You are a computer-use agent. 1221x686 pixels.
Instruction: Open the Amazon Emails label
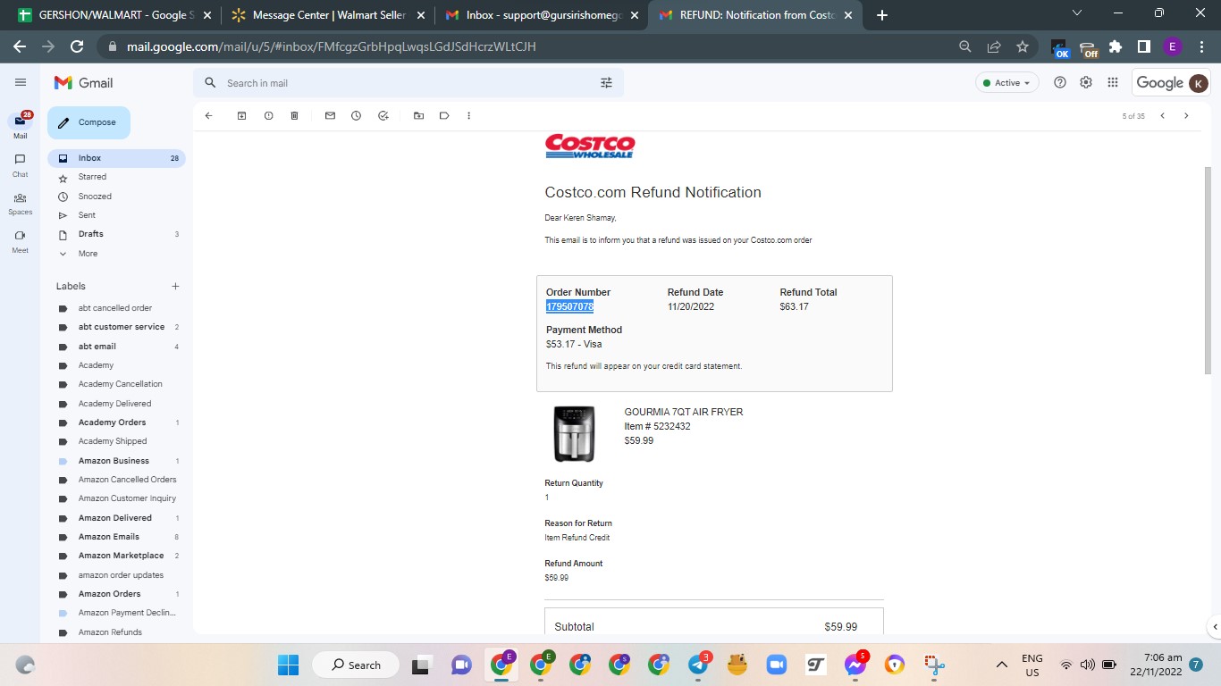[x=109, y=537]
